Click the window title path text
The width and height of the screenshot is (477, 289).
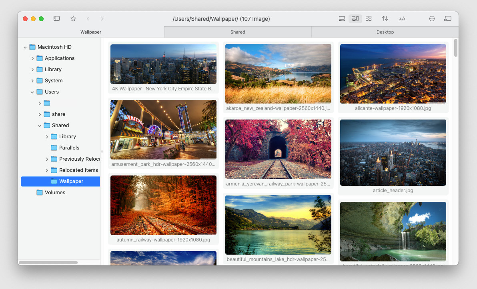tap(221, 19)
